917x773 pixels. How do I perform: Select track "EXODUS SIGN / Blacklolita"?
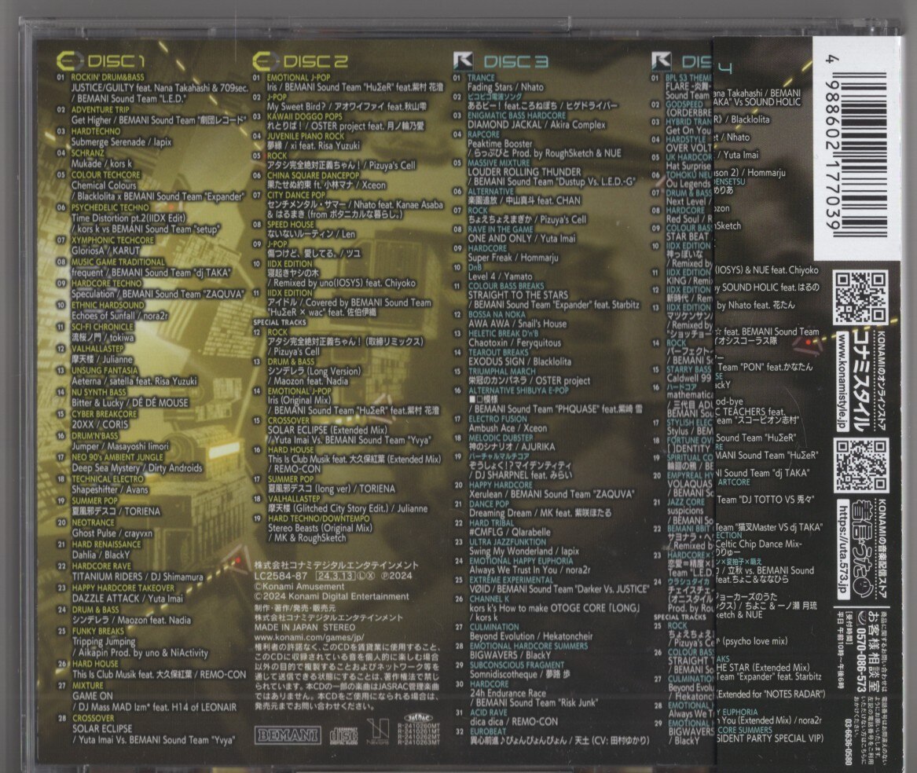pos(520,362)
